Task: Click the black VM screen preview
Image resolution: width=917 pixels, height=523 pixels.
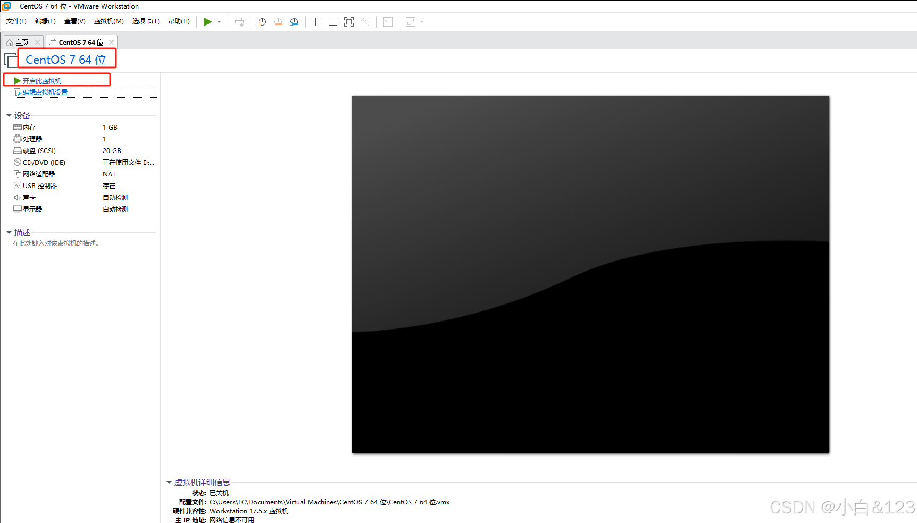Action: point(590,274)
